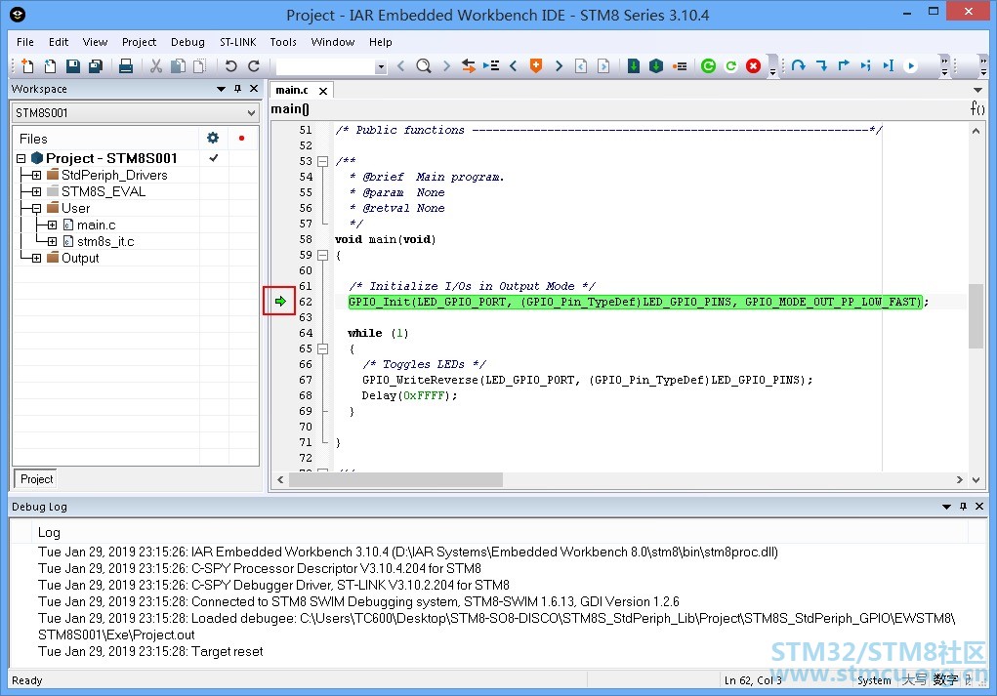Open the Workspace panel dropdown arrow
Screen dimensions: 997x696
(x=221, y=89)
